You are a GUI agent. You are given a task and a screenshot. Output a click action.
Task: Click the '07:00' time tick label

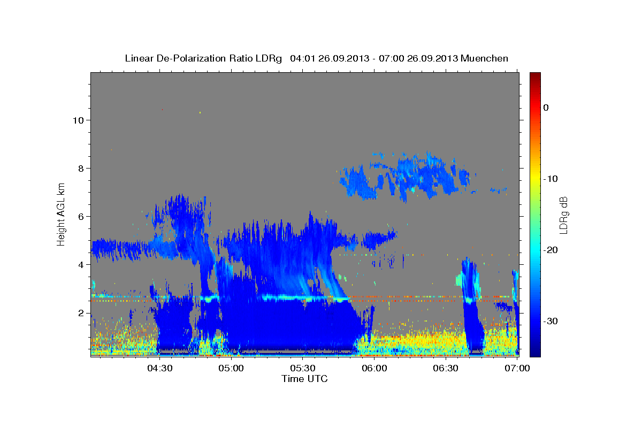coord(517,369)
